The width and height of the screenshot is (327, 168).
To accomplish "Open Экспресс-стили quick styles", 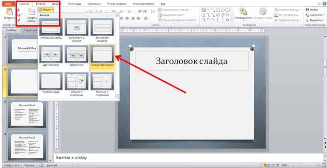I will (x=263, y=12).
